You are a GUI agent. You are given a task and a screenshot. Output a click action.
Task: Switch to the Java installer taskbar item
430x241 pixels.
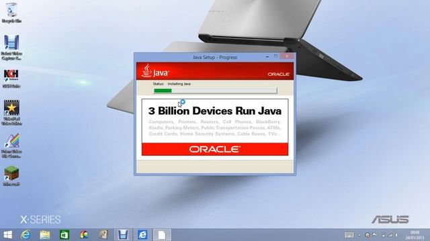[161, 235]
